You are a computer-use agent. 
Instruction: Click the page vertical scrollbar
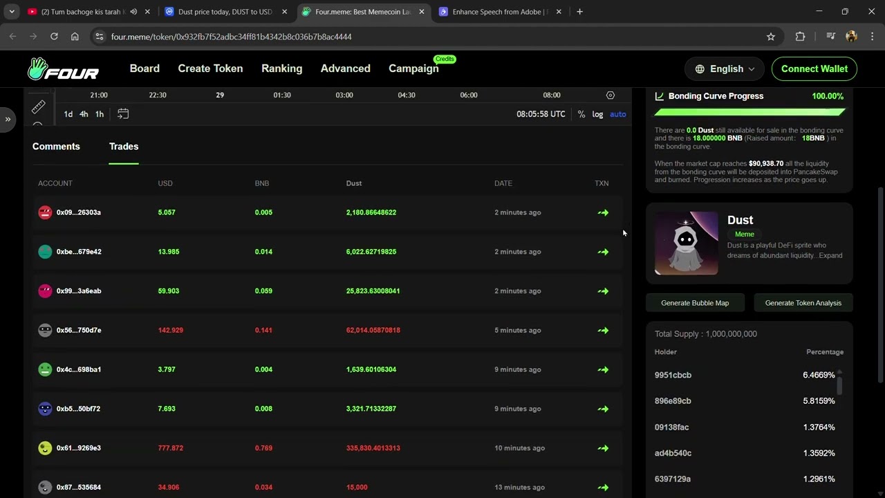(x=880, y=284)
